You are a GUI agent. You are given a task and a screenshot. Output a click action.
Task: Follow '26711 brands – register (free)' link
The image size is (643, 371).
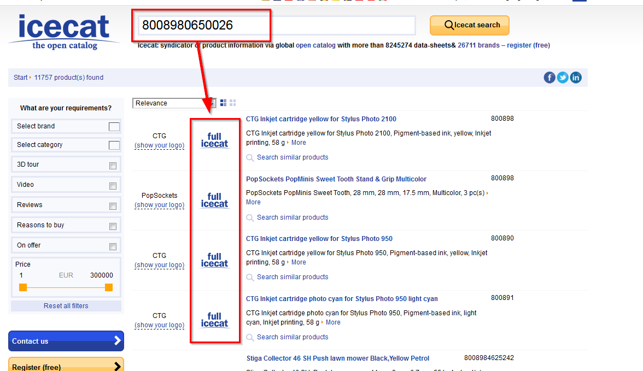504,45
